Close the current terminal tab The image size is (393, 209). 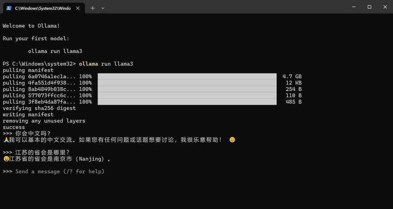pyautogui.click(x=78, y=8)
